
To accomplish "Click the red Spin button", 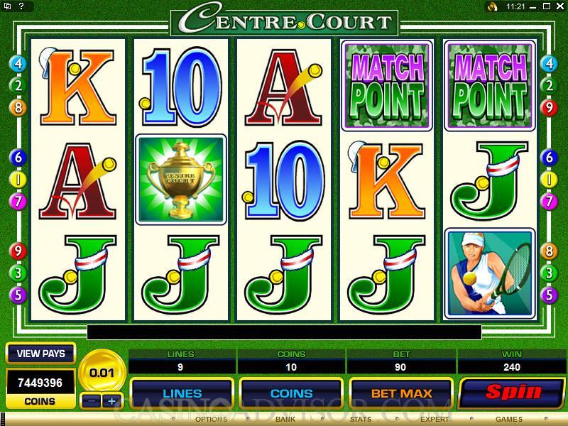I will point(512,393).
